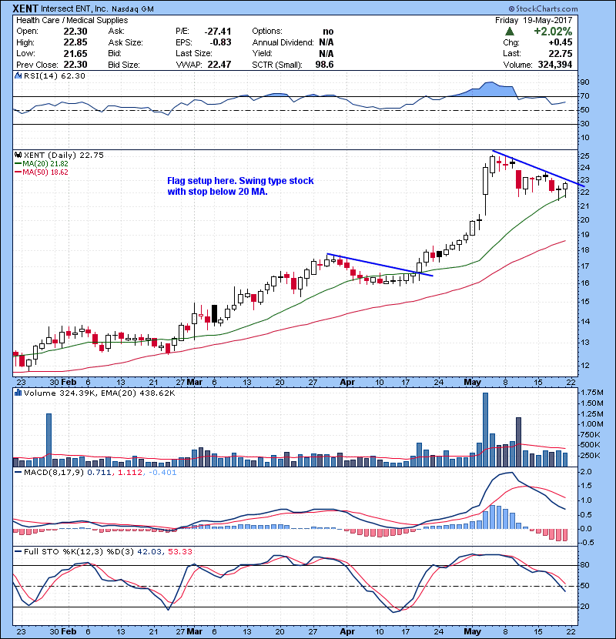Click the 'Mar' label on price chart axis
Screen dimensions: 616x639
tap(195, 383)
